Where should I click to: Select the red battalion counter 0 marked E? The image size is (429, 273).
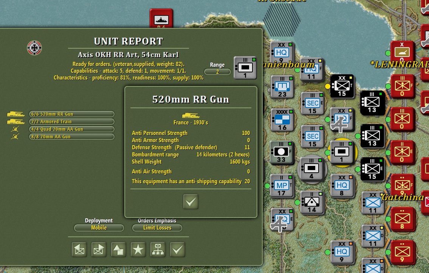[402, 152]
